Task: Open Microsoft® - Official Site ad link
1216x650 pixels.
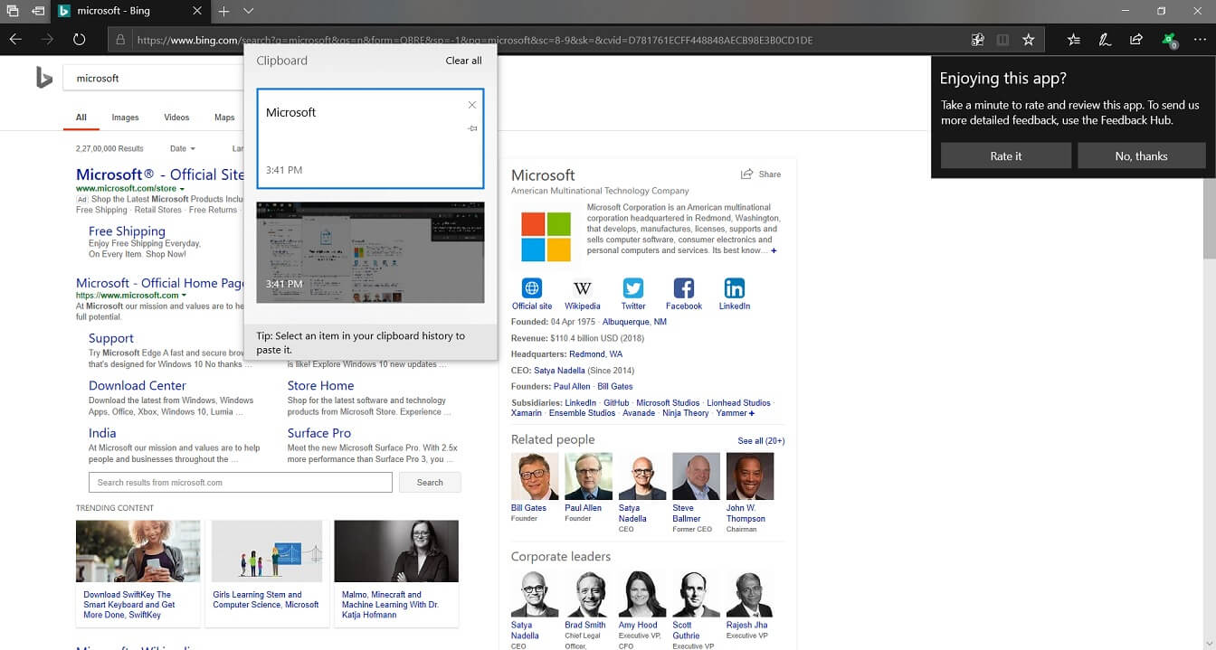Action: point(160,174)
